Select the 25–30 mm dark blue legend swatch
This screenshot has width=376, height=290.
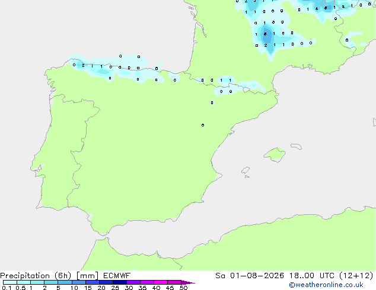click(x=120, y=282)
